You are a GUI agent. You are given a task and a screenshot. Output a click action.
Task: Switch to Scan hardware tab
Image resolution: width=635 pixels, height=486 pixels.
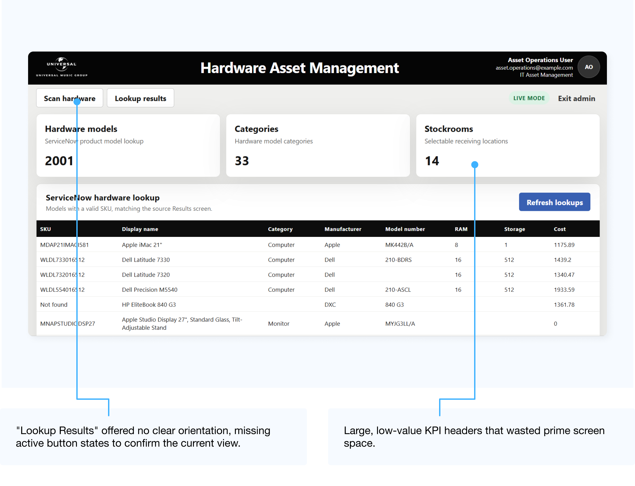[x=70, y=98]
